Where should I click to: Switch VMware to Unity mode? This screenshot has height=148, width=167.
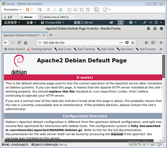coord(88,10)
